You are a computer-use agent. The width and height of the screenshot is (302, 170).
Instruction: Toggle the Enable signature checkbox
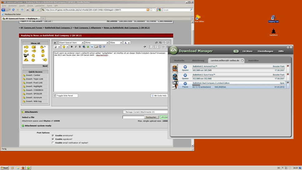[x=53, y=139]
